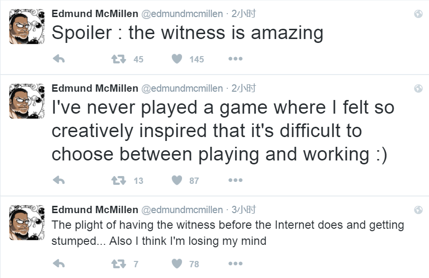429x278 pixels.
Task: Open more options for the "losing my mind" tweet
Action: coord(235,264)
